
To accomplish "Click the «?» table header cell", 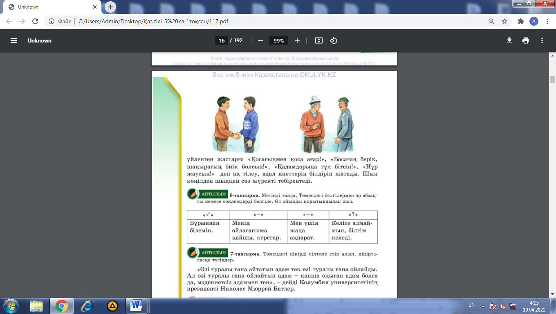I will [353, 215].
